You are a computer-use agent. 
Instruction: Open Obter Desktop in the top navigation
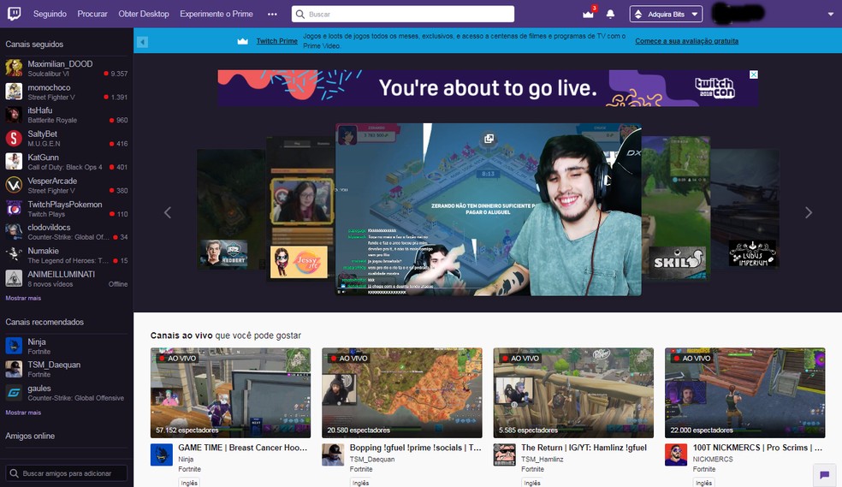[144, 14]
